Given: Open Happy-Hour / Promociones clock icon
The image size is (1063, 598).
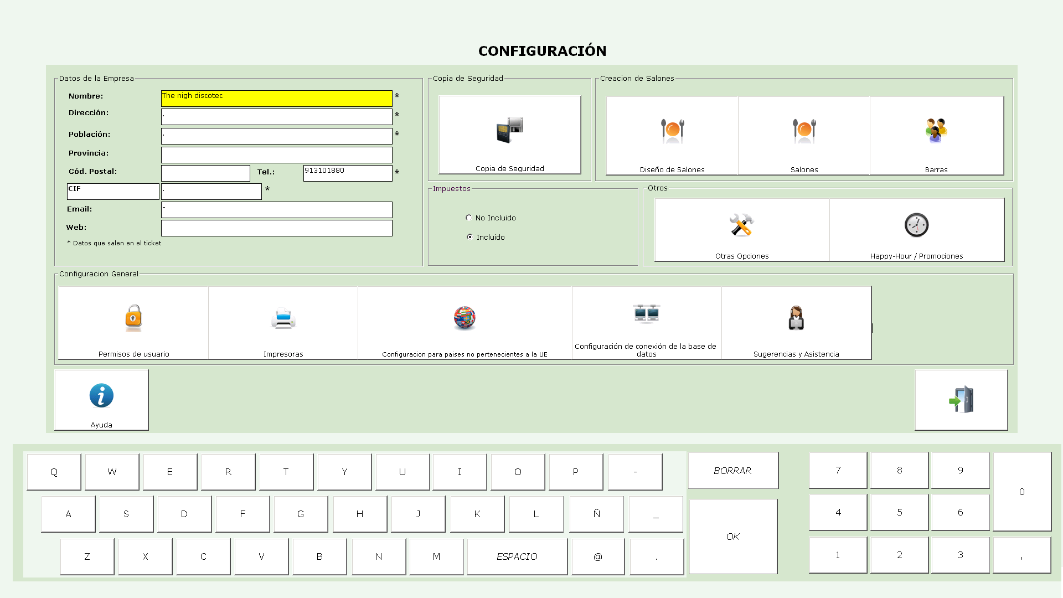Looking at the screenshot, I should click(916, 225).
